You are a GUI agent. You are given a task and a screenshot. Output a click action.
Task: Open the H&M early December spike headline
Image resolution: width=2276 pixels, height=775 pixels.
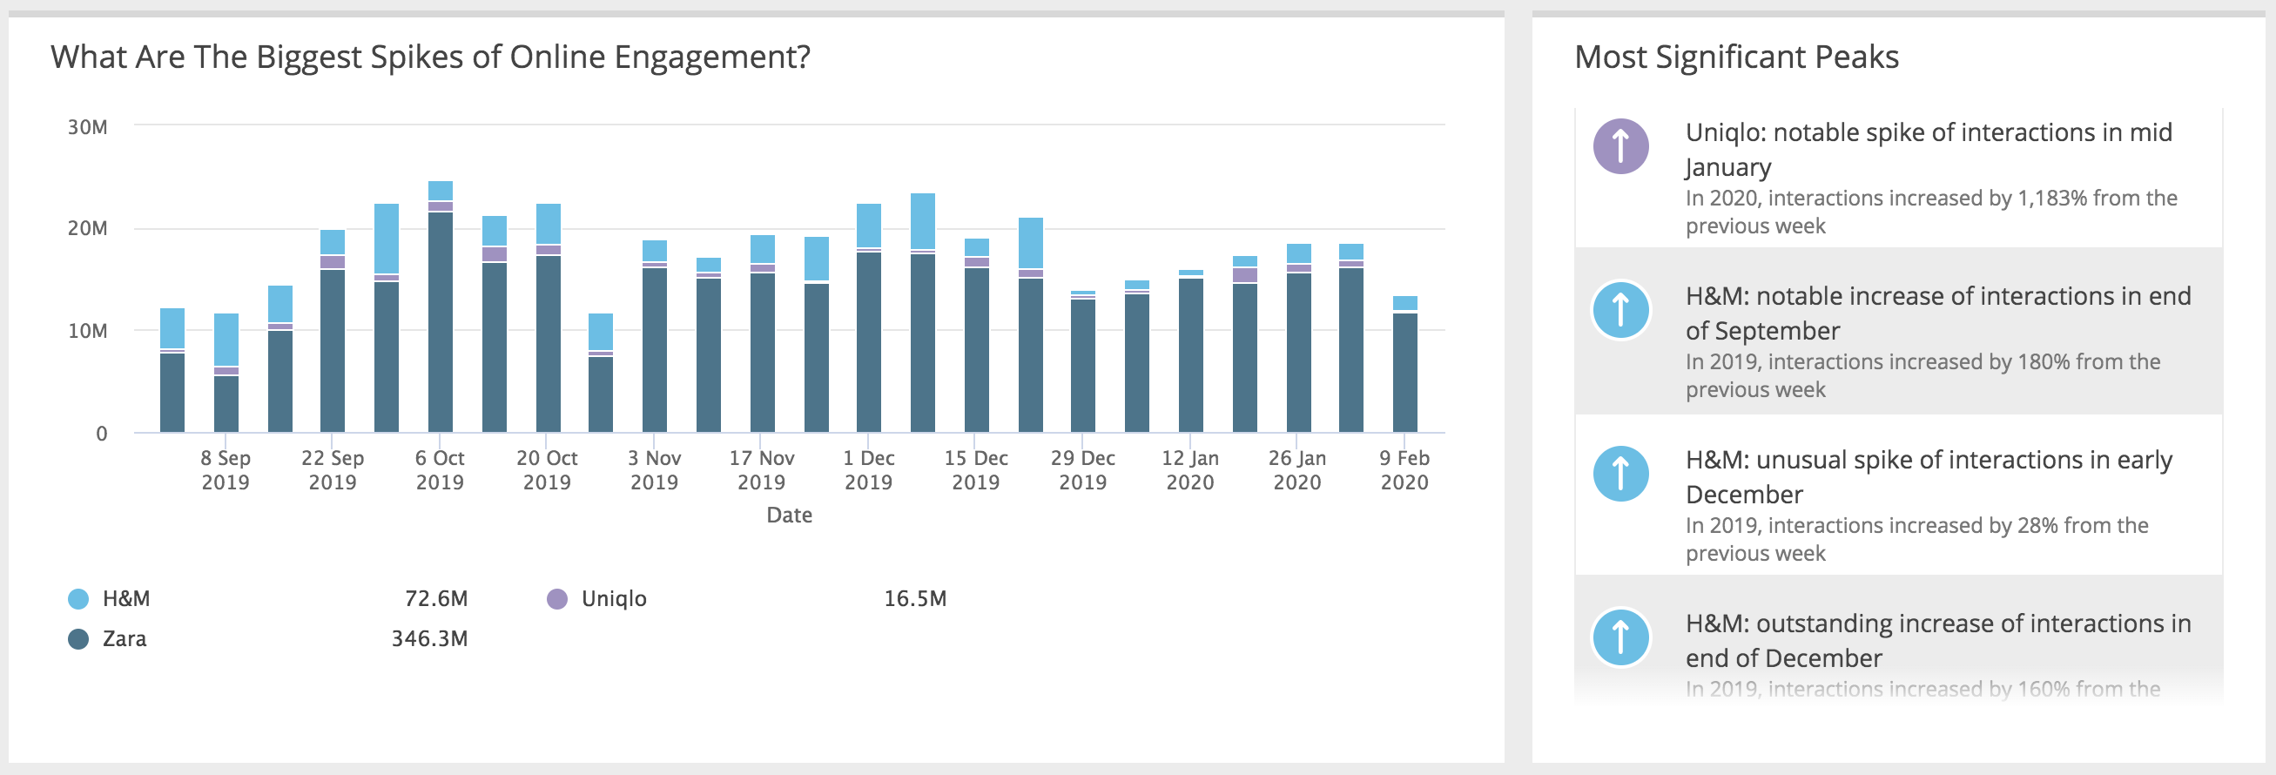pos(1928,476)
